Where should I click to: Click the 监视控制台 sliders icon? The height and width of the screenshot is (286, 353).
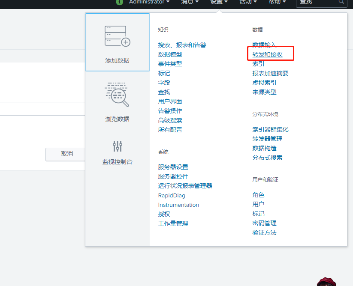[x=117, y=146]
